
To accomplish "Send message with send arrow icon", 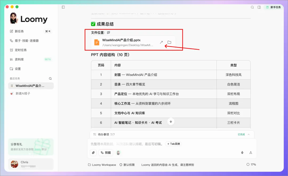I will click(x=251, y=152).
